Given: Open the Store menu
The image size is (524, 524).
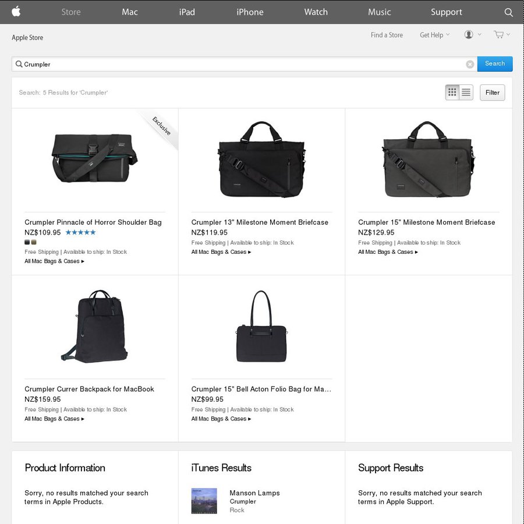Looking at the screenshot, I should [x=71, y=12].
